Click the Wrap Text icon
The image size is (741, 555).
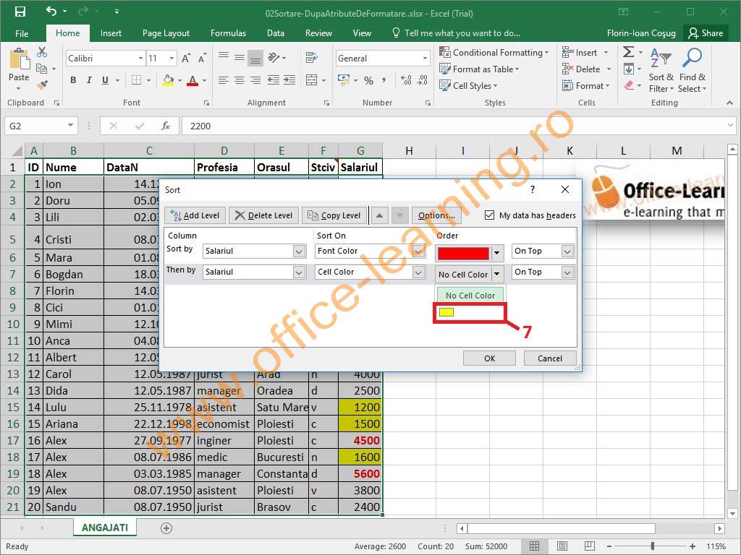[x=311, y=58]
